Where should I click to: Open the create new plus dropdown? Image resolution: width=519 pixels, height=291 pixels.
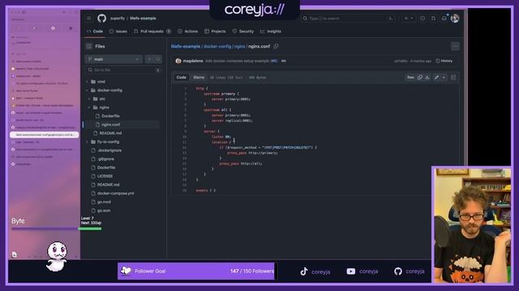click(x=409, y=19)
